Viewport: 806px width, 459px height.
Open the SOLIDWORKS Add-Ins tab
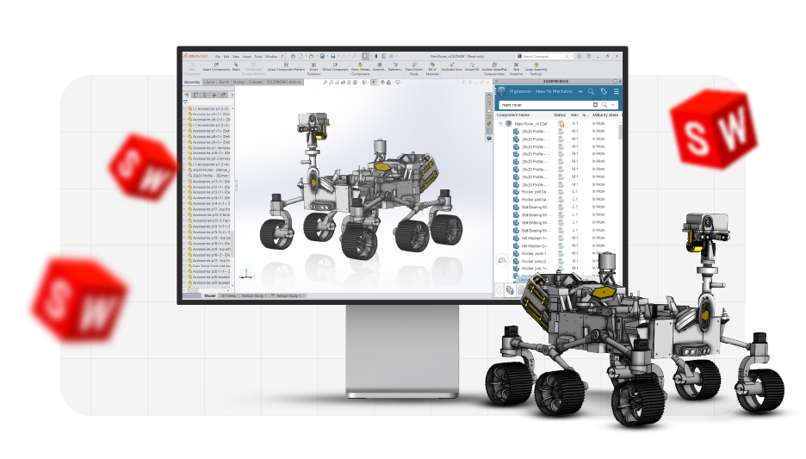tap(283, 82)
